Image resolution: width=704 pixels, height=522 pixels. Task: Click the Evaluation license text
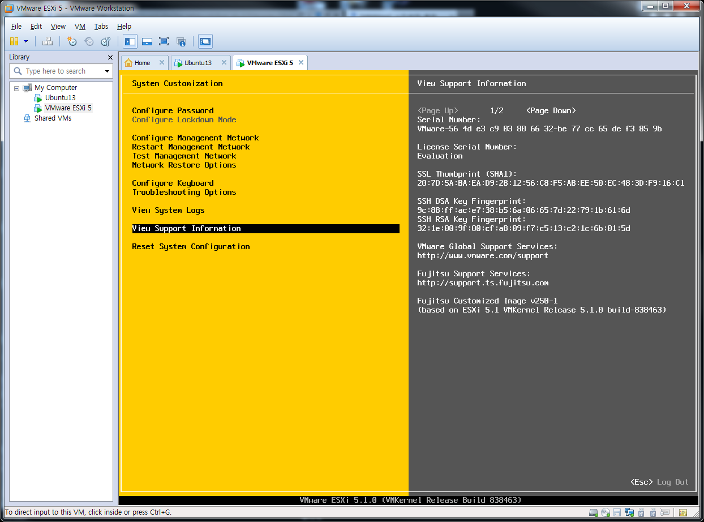(440, 156)
